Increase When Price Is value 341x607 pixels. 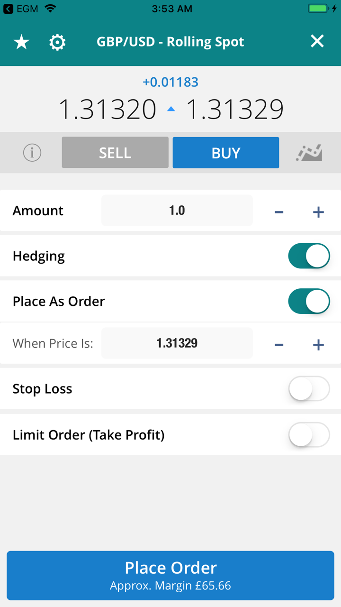[x=318, y=344]
